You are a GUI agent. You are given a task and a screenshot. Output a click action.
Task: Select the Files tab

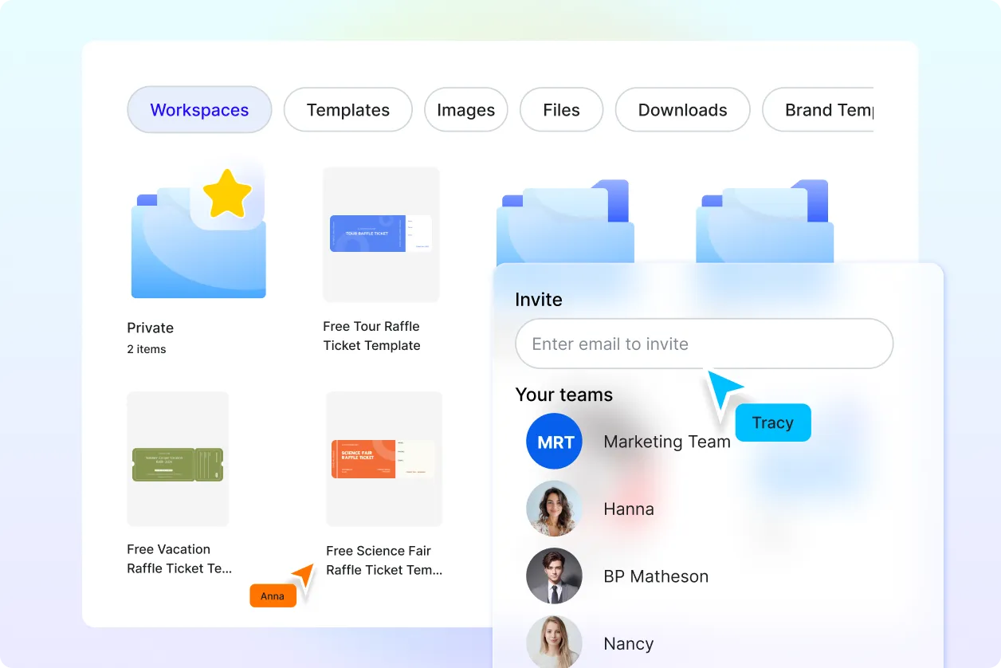coord(561,109)
